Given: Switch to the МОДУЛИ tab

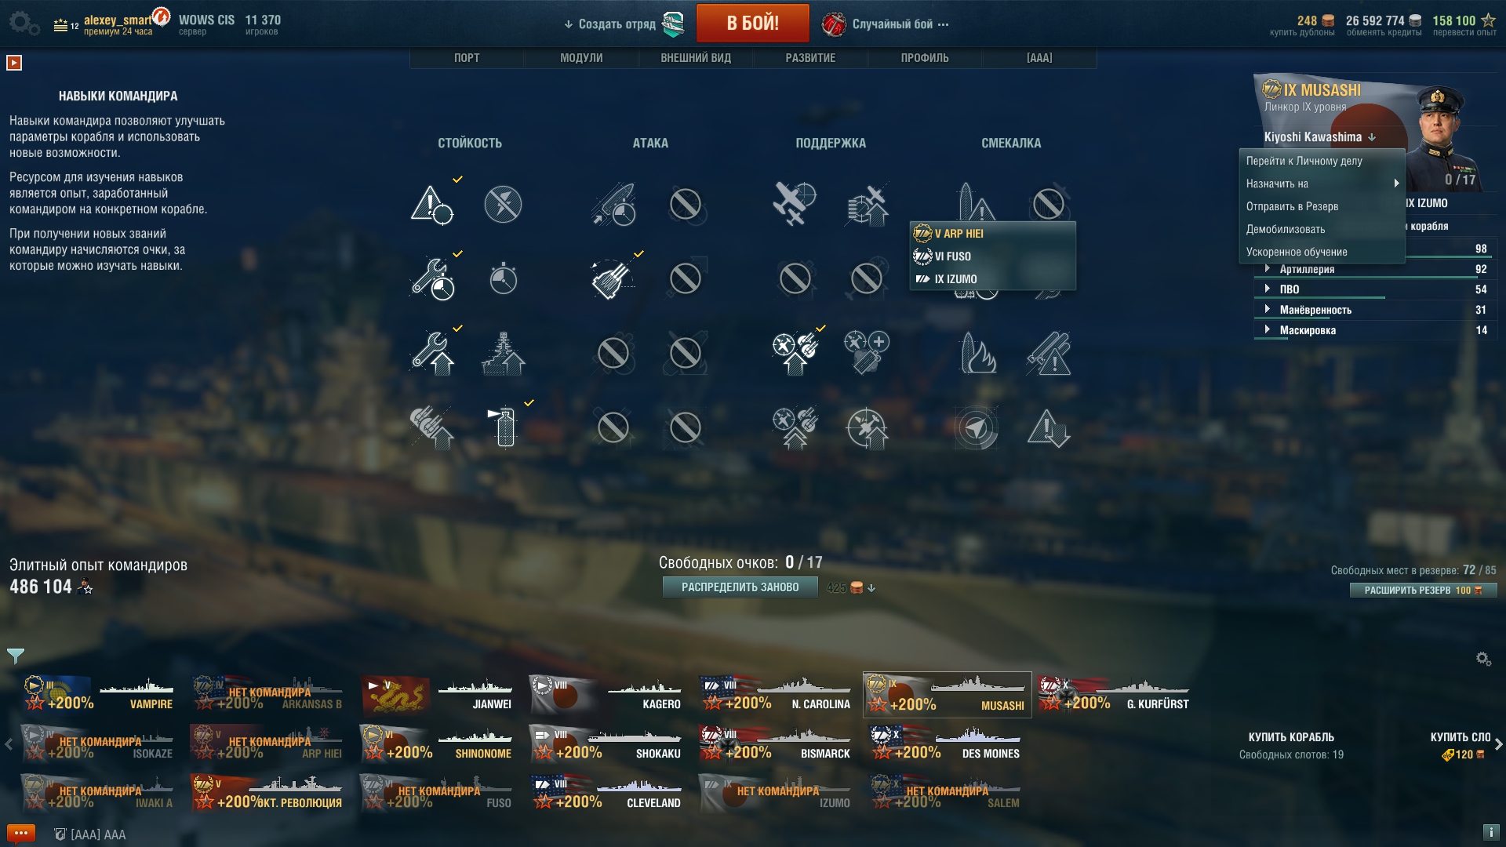Looking at the screenshot, I should pyautogui.click(x=581, y=58).
